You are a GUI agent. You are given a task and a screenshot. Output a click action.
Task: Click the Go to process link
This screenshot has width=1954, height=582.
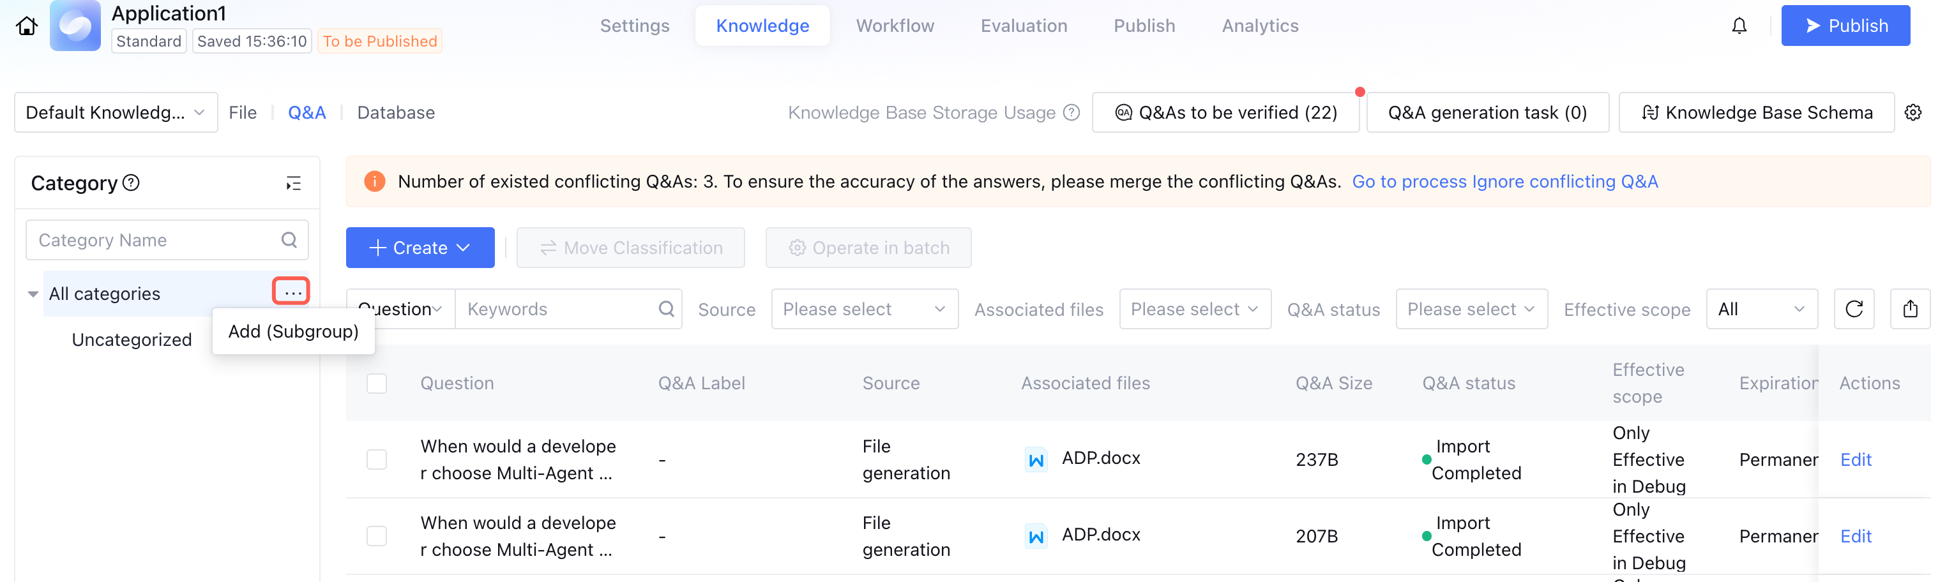click(1409, 181)
